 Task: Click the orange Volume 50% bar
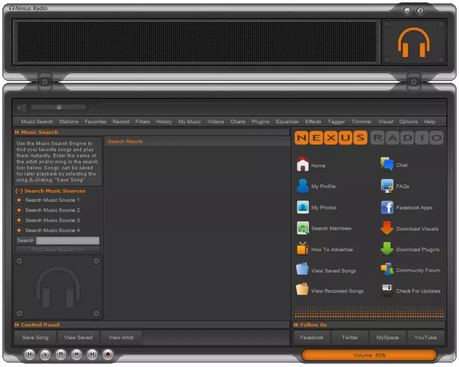(369, 355)
